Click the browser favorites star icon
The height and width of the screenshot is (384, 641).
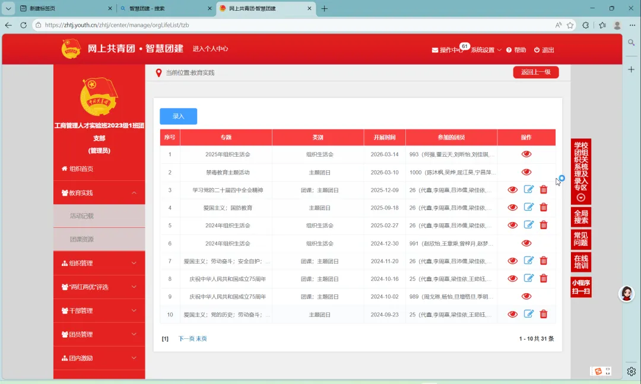tap(570, 25)
